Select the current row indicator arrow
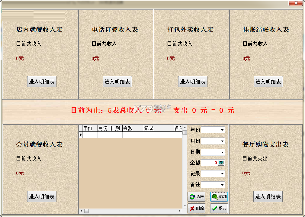This screenshot has width=305, height=217. click(x=81, y=135)
